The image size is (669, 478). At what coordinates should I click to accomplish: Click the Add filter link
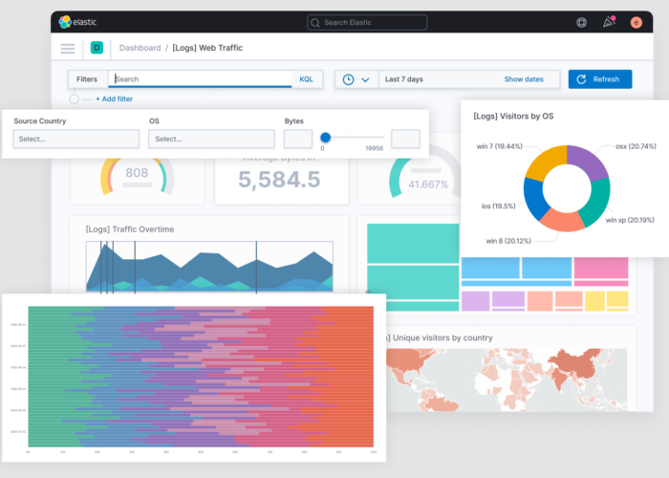[x=113, y=98]
